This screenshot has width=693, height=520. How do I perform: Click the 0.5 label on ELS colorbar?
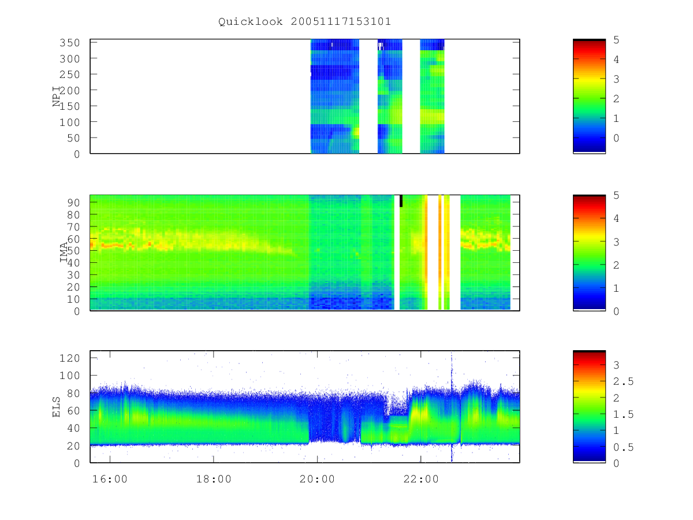tap(622, 447)
